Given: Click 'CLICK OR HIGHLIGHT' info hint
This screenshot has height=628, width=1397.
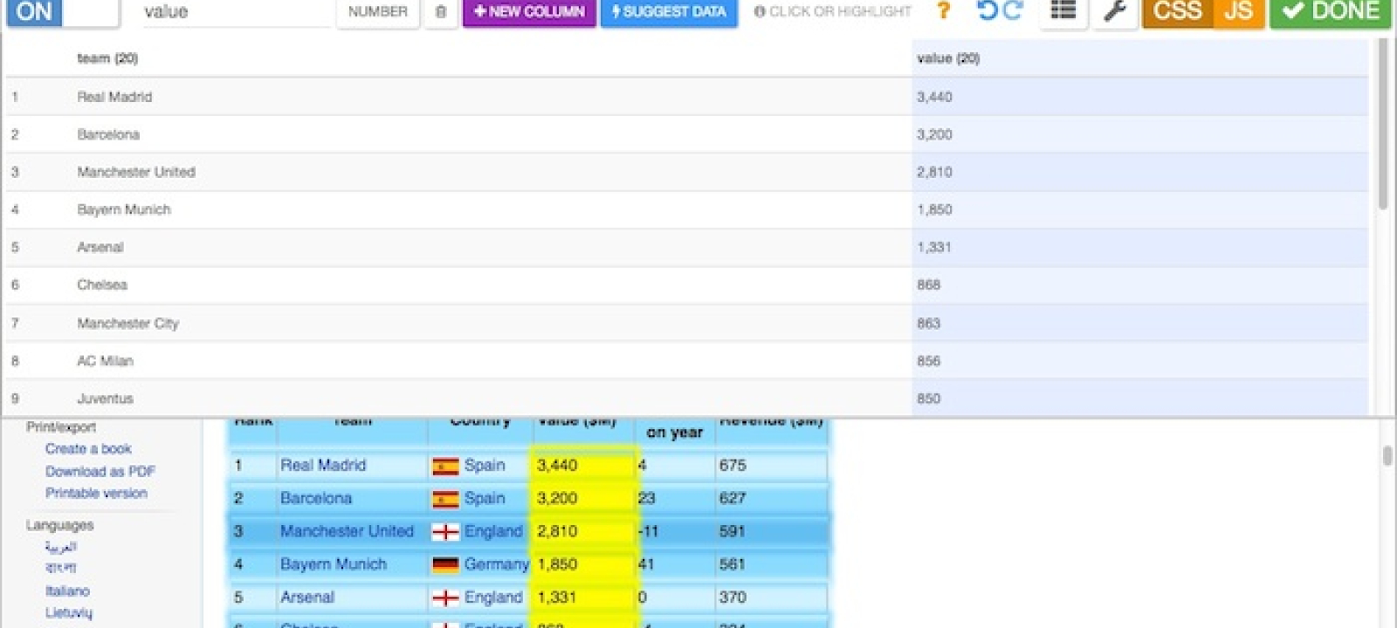Looking at the screenshot, I should click(833, 11).
